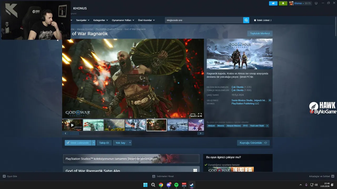Click the game capsule header image

point(240,54)
